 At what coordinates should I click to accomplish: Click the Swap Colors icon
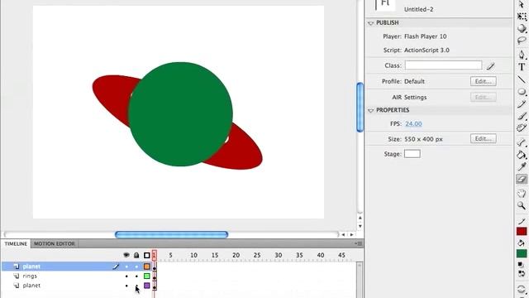pyautogui.click(x=522, y=274)
